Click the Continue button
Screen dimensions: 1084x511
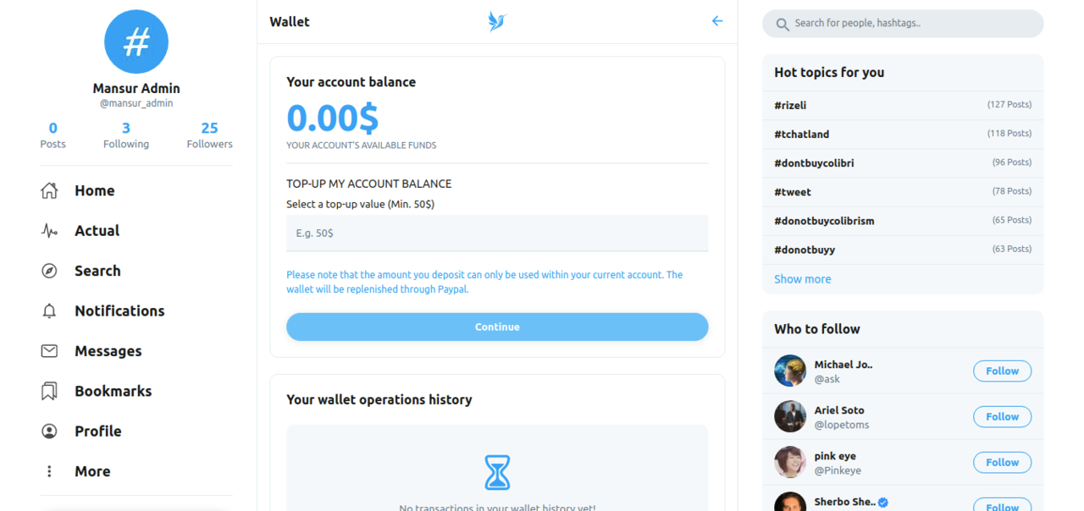pyautogui.click(x=497, y=327)
